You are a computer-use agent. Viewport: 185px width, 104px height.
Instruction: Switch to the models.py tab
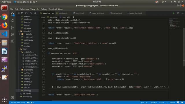63,13
